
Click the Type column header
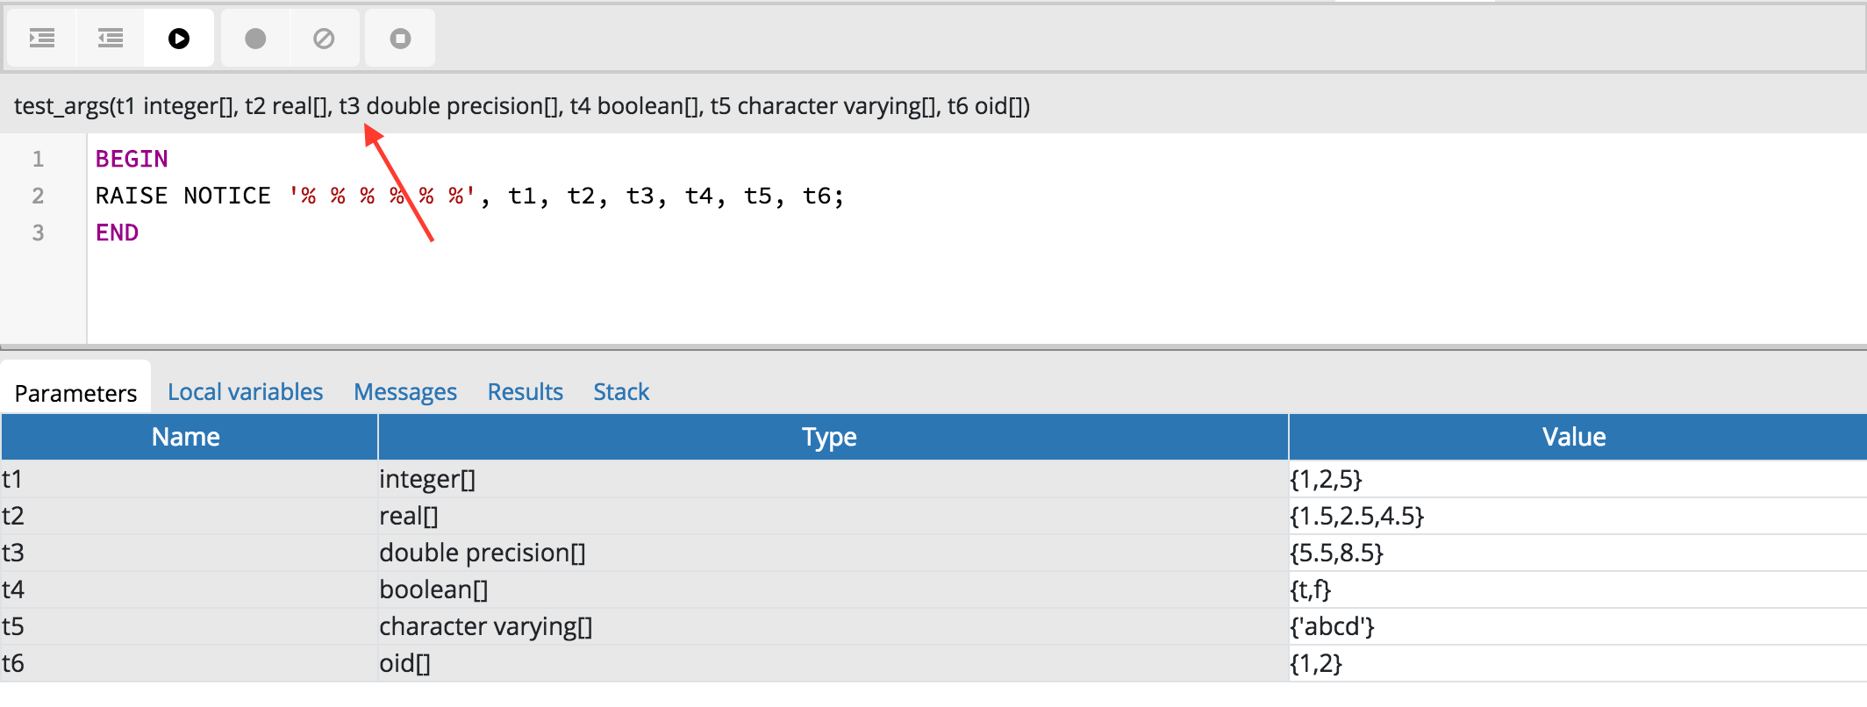[829, 437]
